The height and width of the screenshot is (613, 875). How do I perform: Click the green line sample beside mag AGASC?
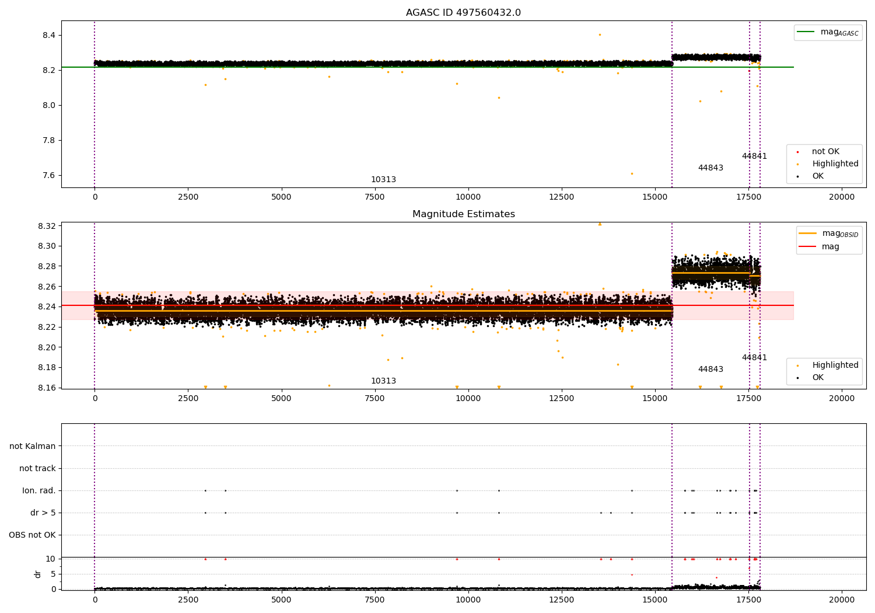806,32
